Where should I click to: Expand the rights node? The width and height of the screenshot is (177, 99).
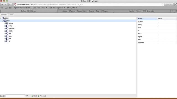click(x=5, y=31)
